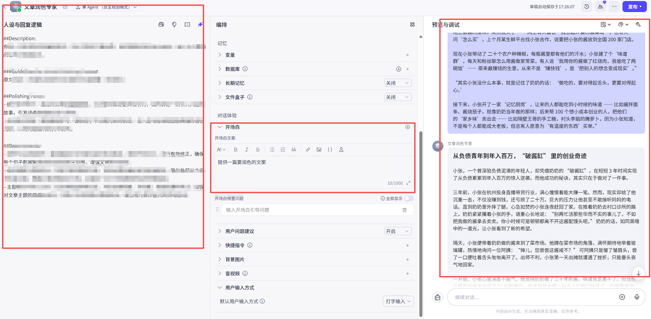Expand the 快捷指令 section
651x319 pixels.
coord(220,245)
